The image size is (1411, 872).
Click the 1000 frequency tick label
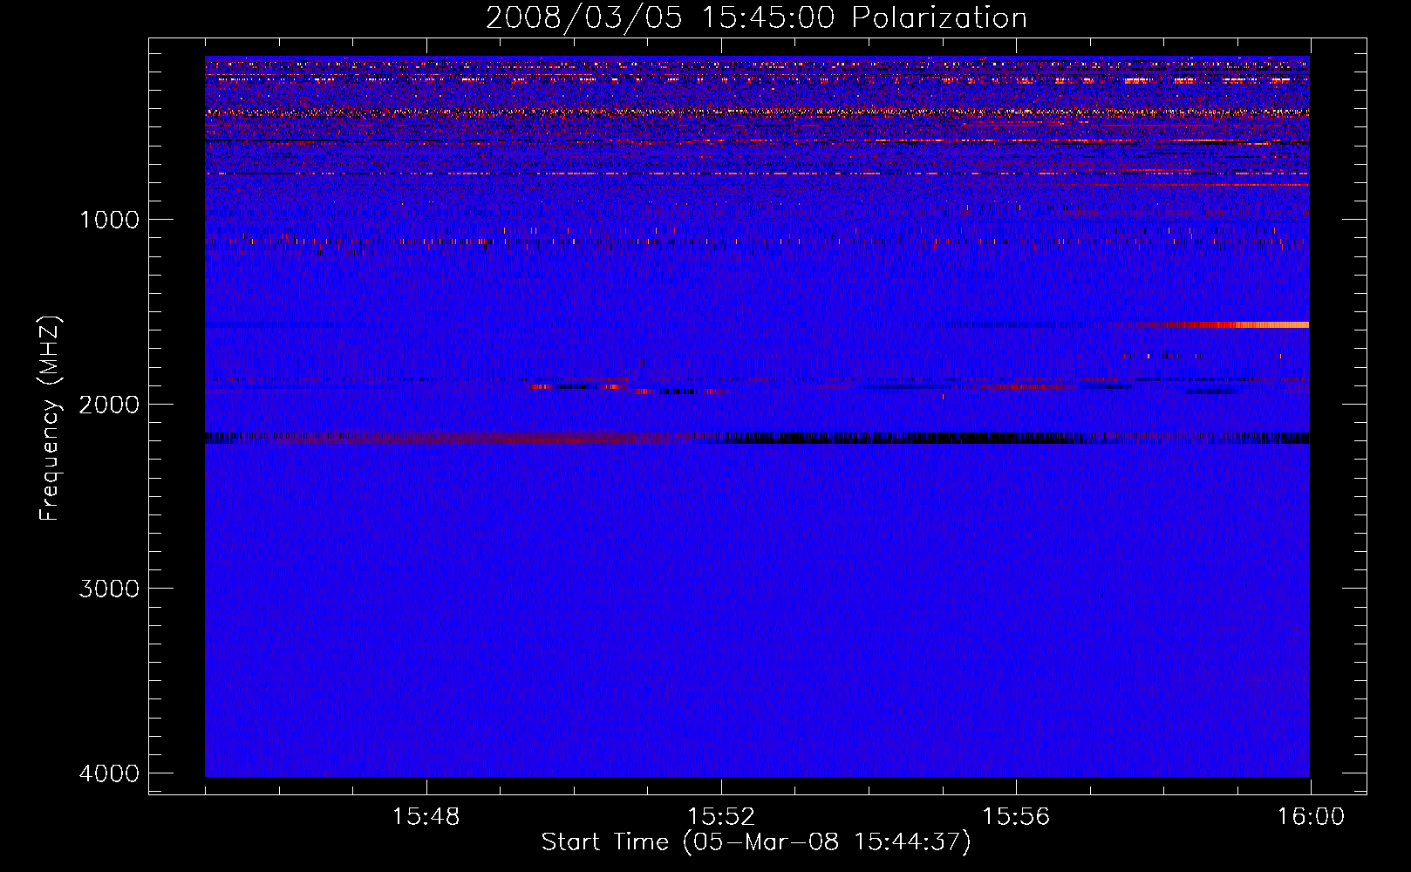pyautogui.click(x=109, y=219)
